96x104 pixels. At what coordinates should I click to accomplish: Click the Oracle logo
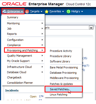pos(14,4)
